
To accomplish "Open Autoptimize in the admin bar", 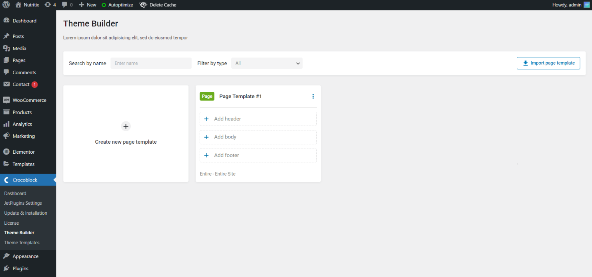I will click(117, 5).
